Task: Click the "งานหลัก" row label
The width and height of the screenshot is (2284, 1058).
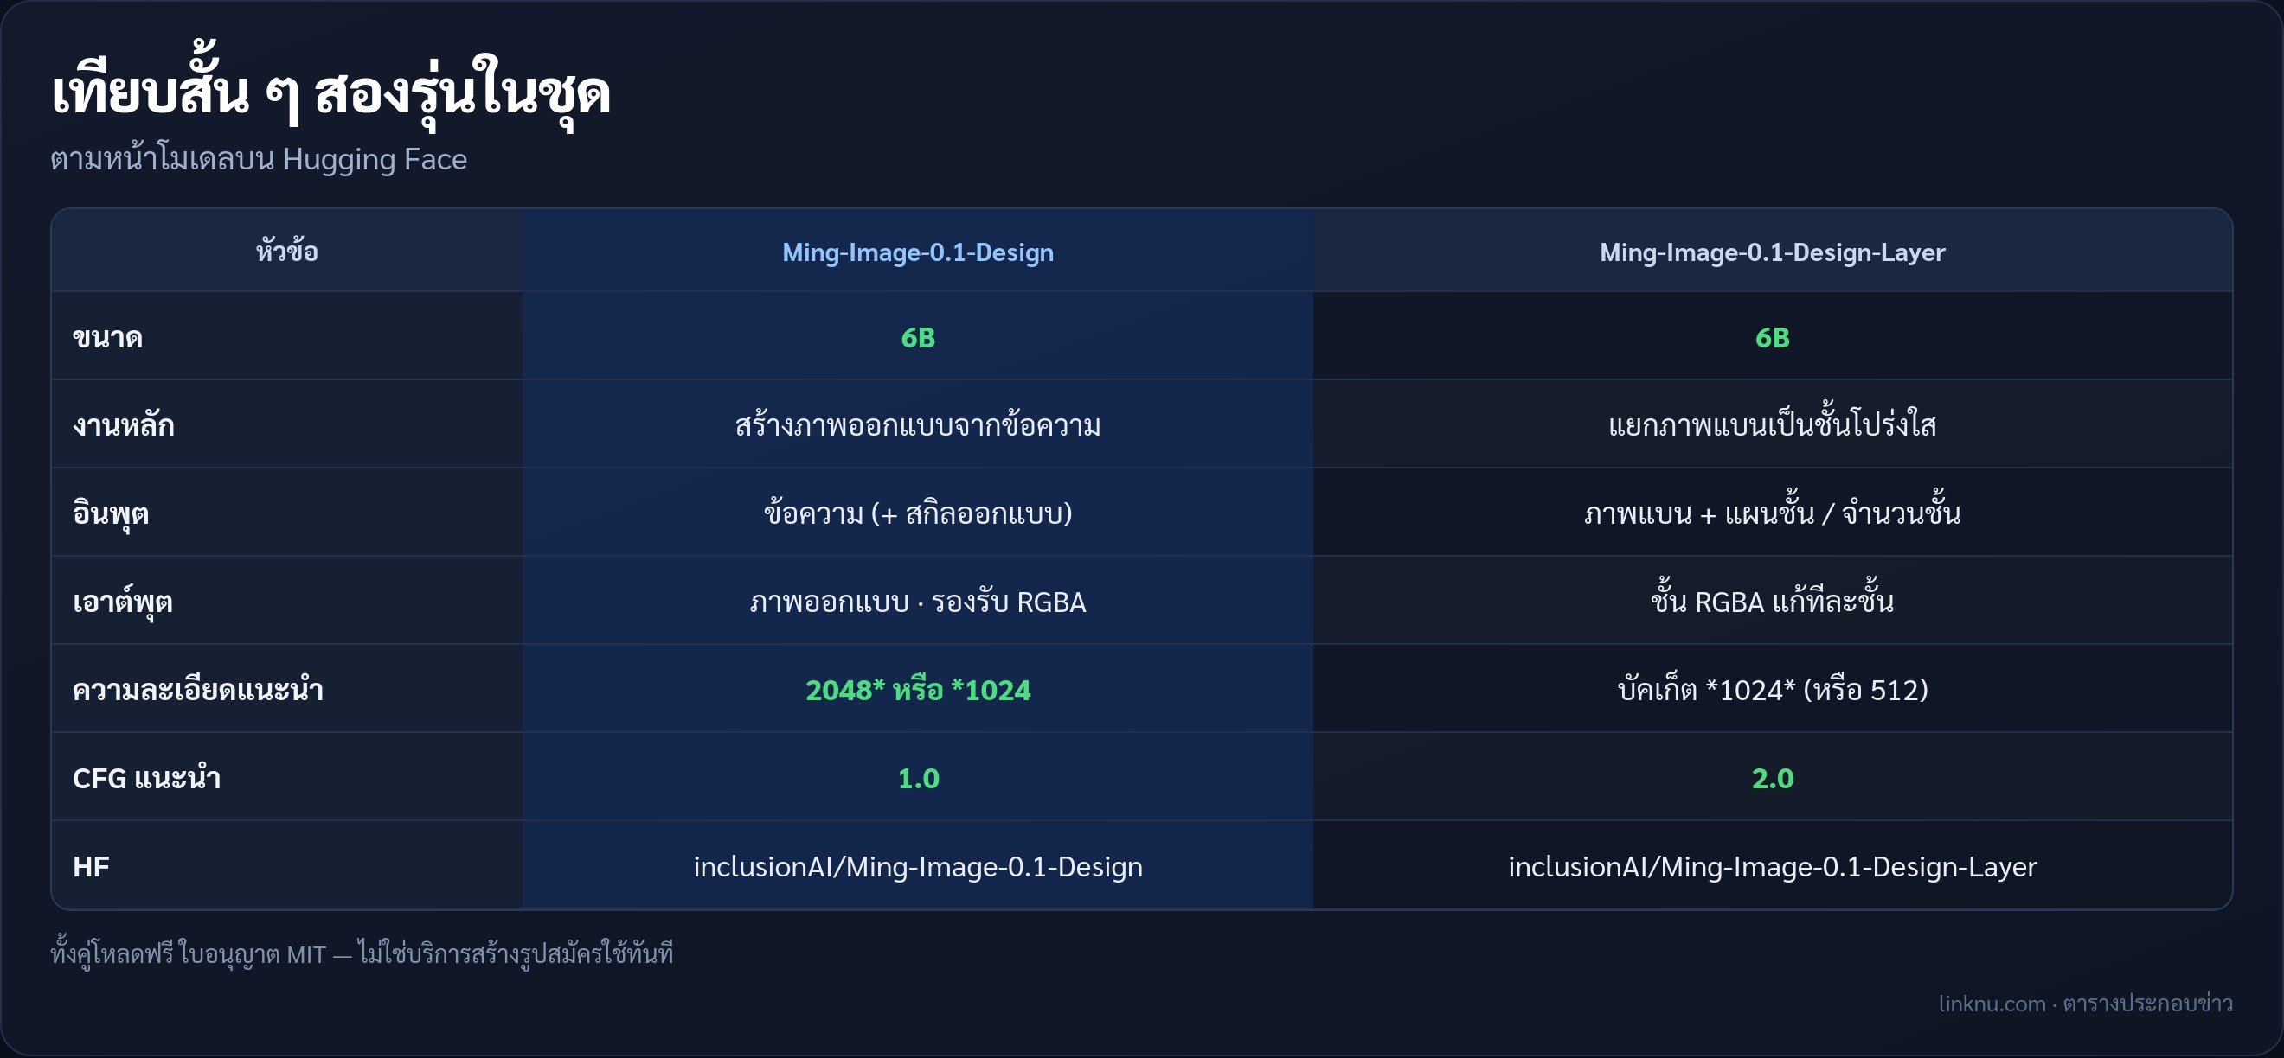Action: [x=123, y=425]
